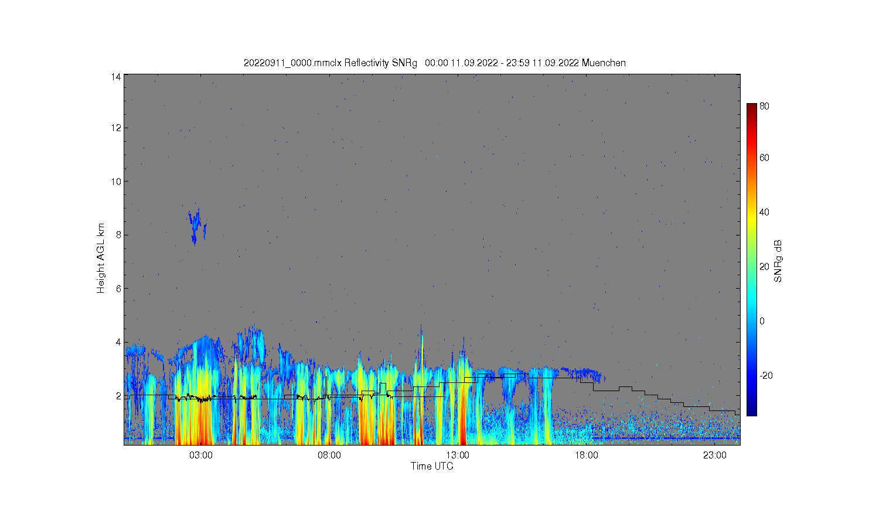Viewport: 879px width, 527px height.
Task: Click the dark red top of the colorbar
Action: (x=752, y=108)
